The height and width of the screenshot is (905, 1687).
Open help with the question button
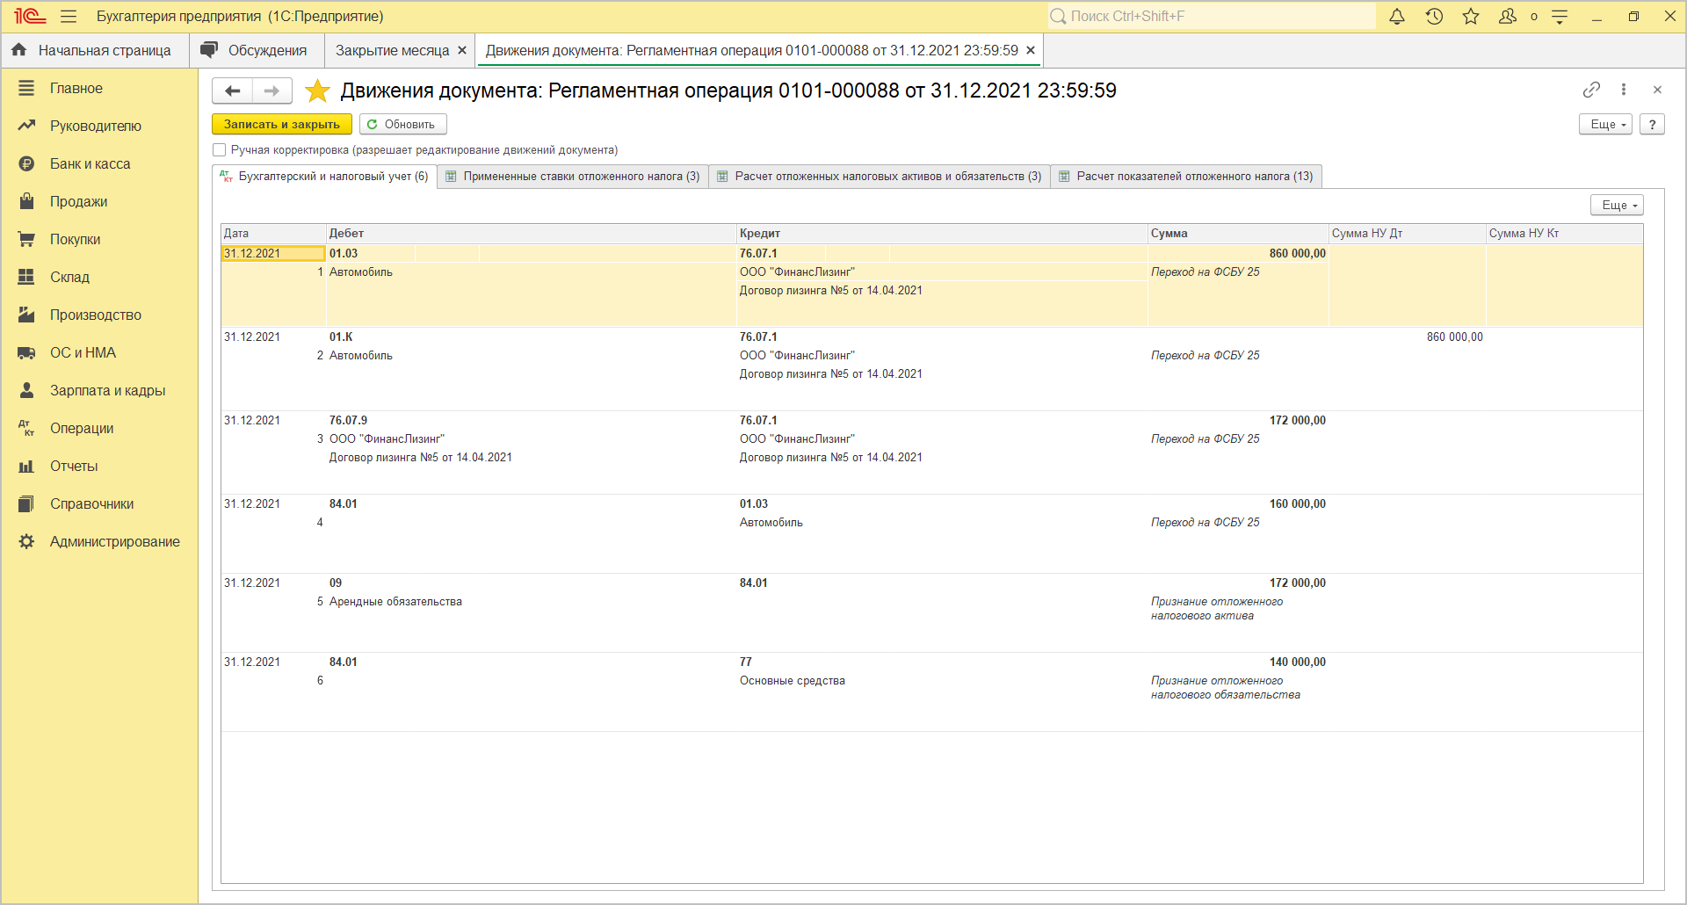pos(1653,124)
